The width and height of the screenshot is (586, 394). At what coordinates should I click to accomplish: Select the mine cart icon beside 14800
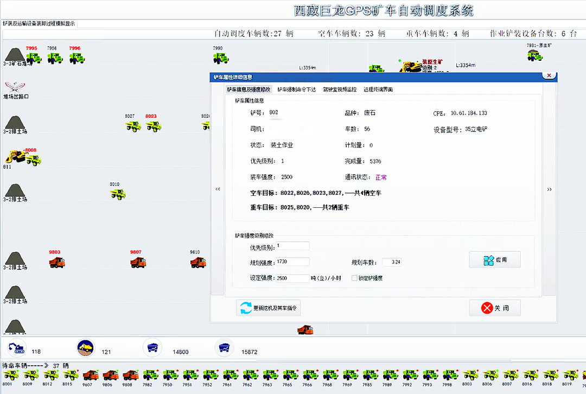(x=152, y=347)
